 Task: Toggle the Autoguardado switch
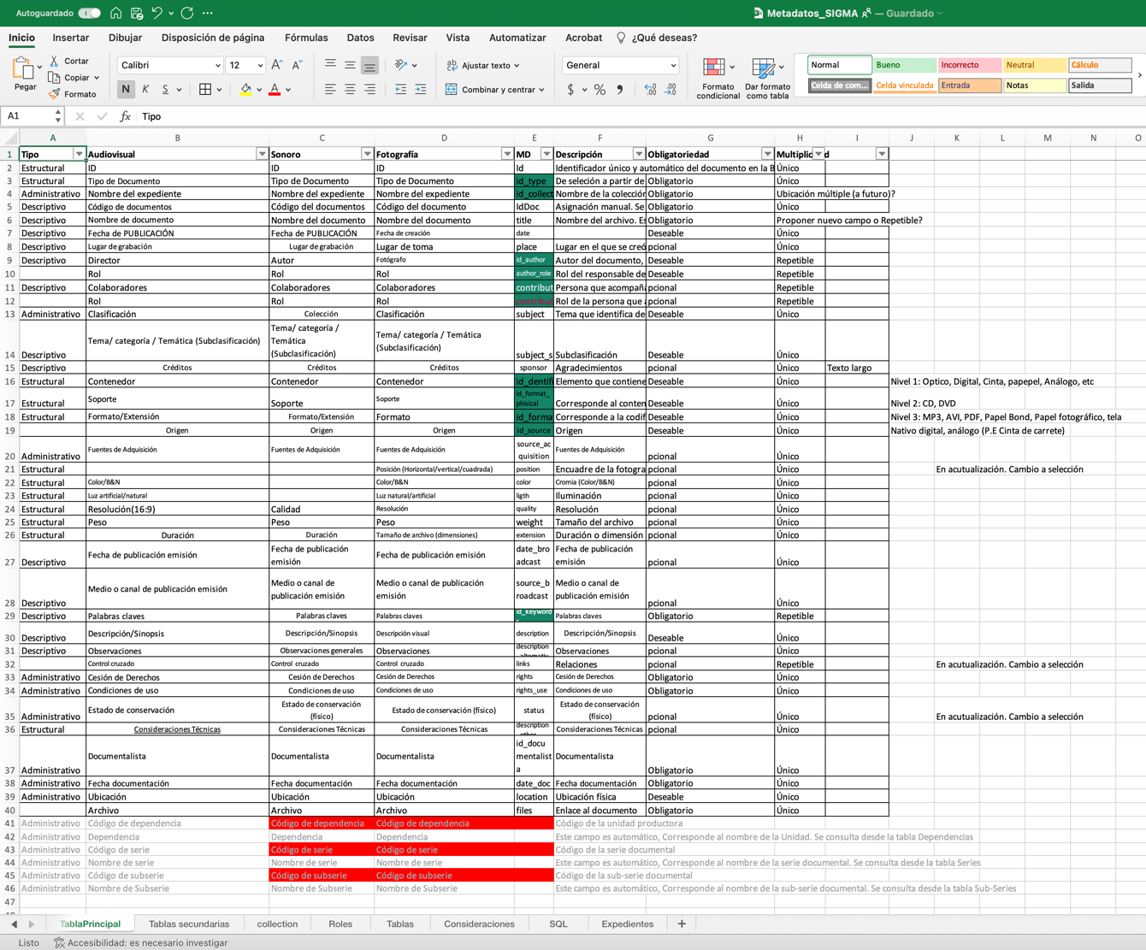[89, 13]
